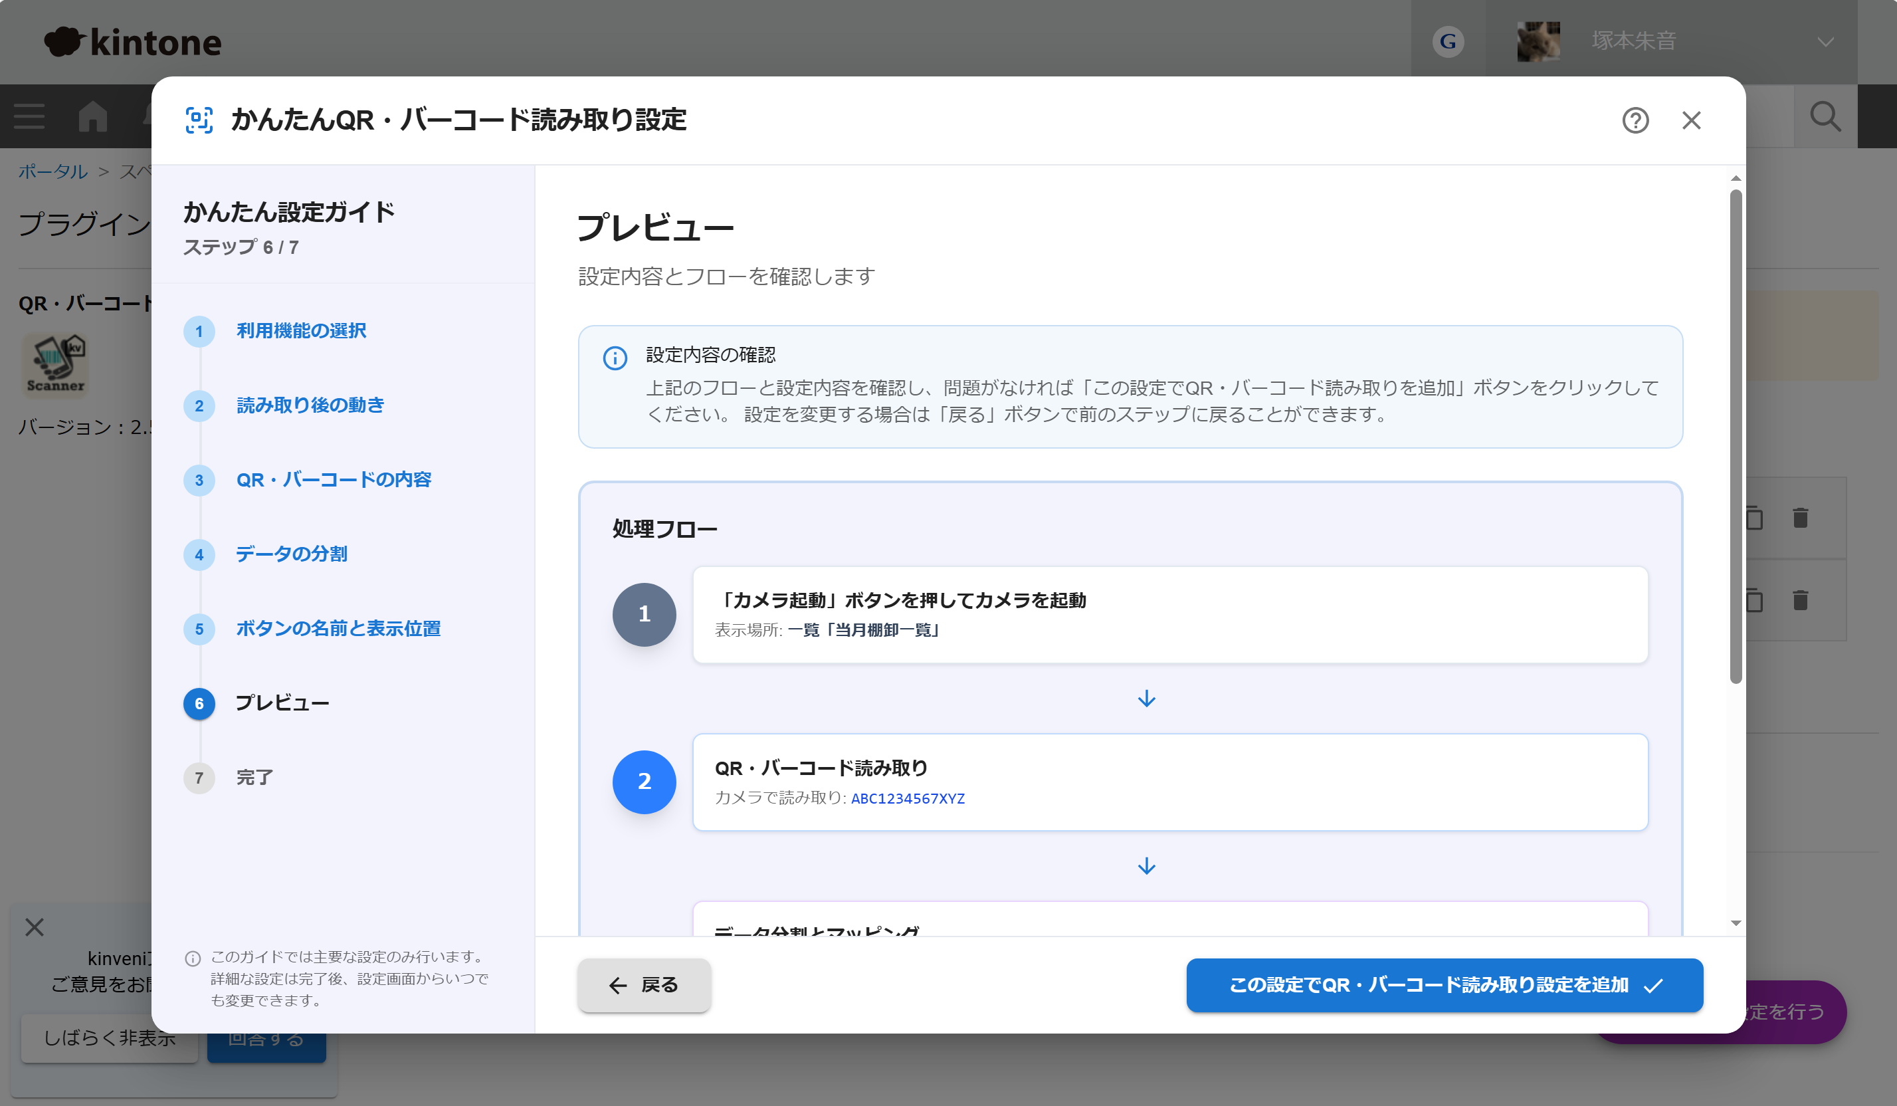Image resolution: width=1897 pixels, height=1106 pixels.
Task: Click この設定でQR・バーコード読み取り設定を追加 button
Action: click(x=1444, y=985)
